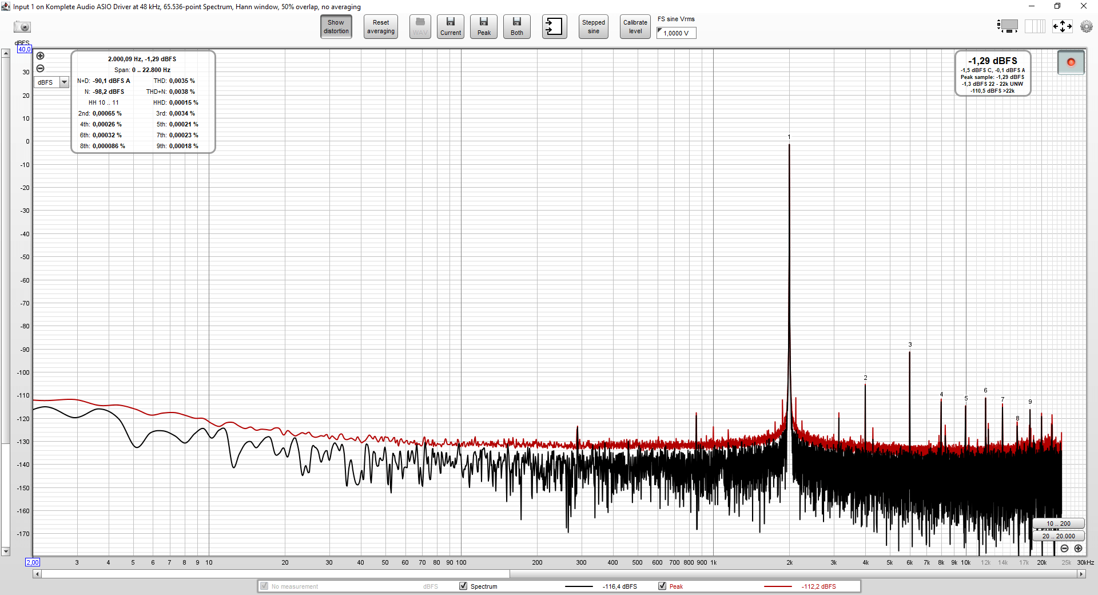Click the THD 0,0035 % value

[182, 81]
